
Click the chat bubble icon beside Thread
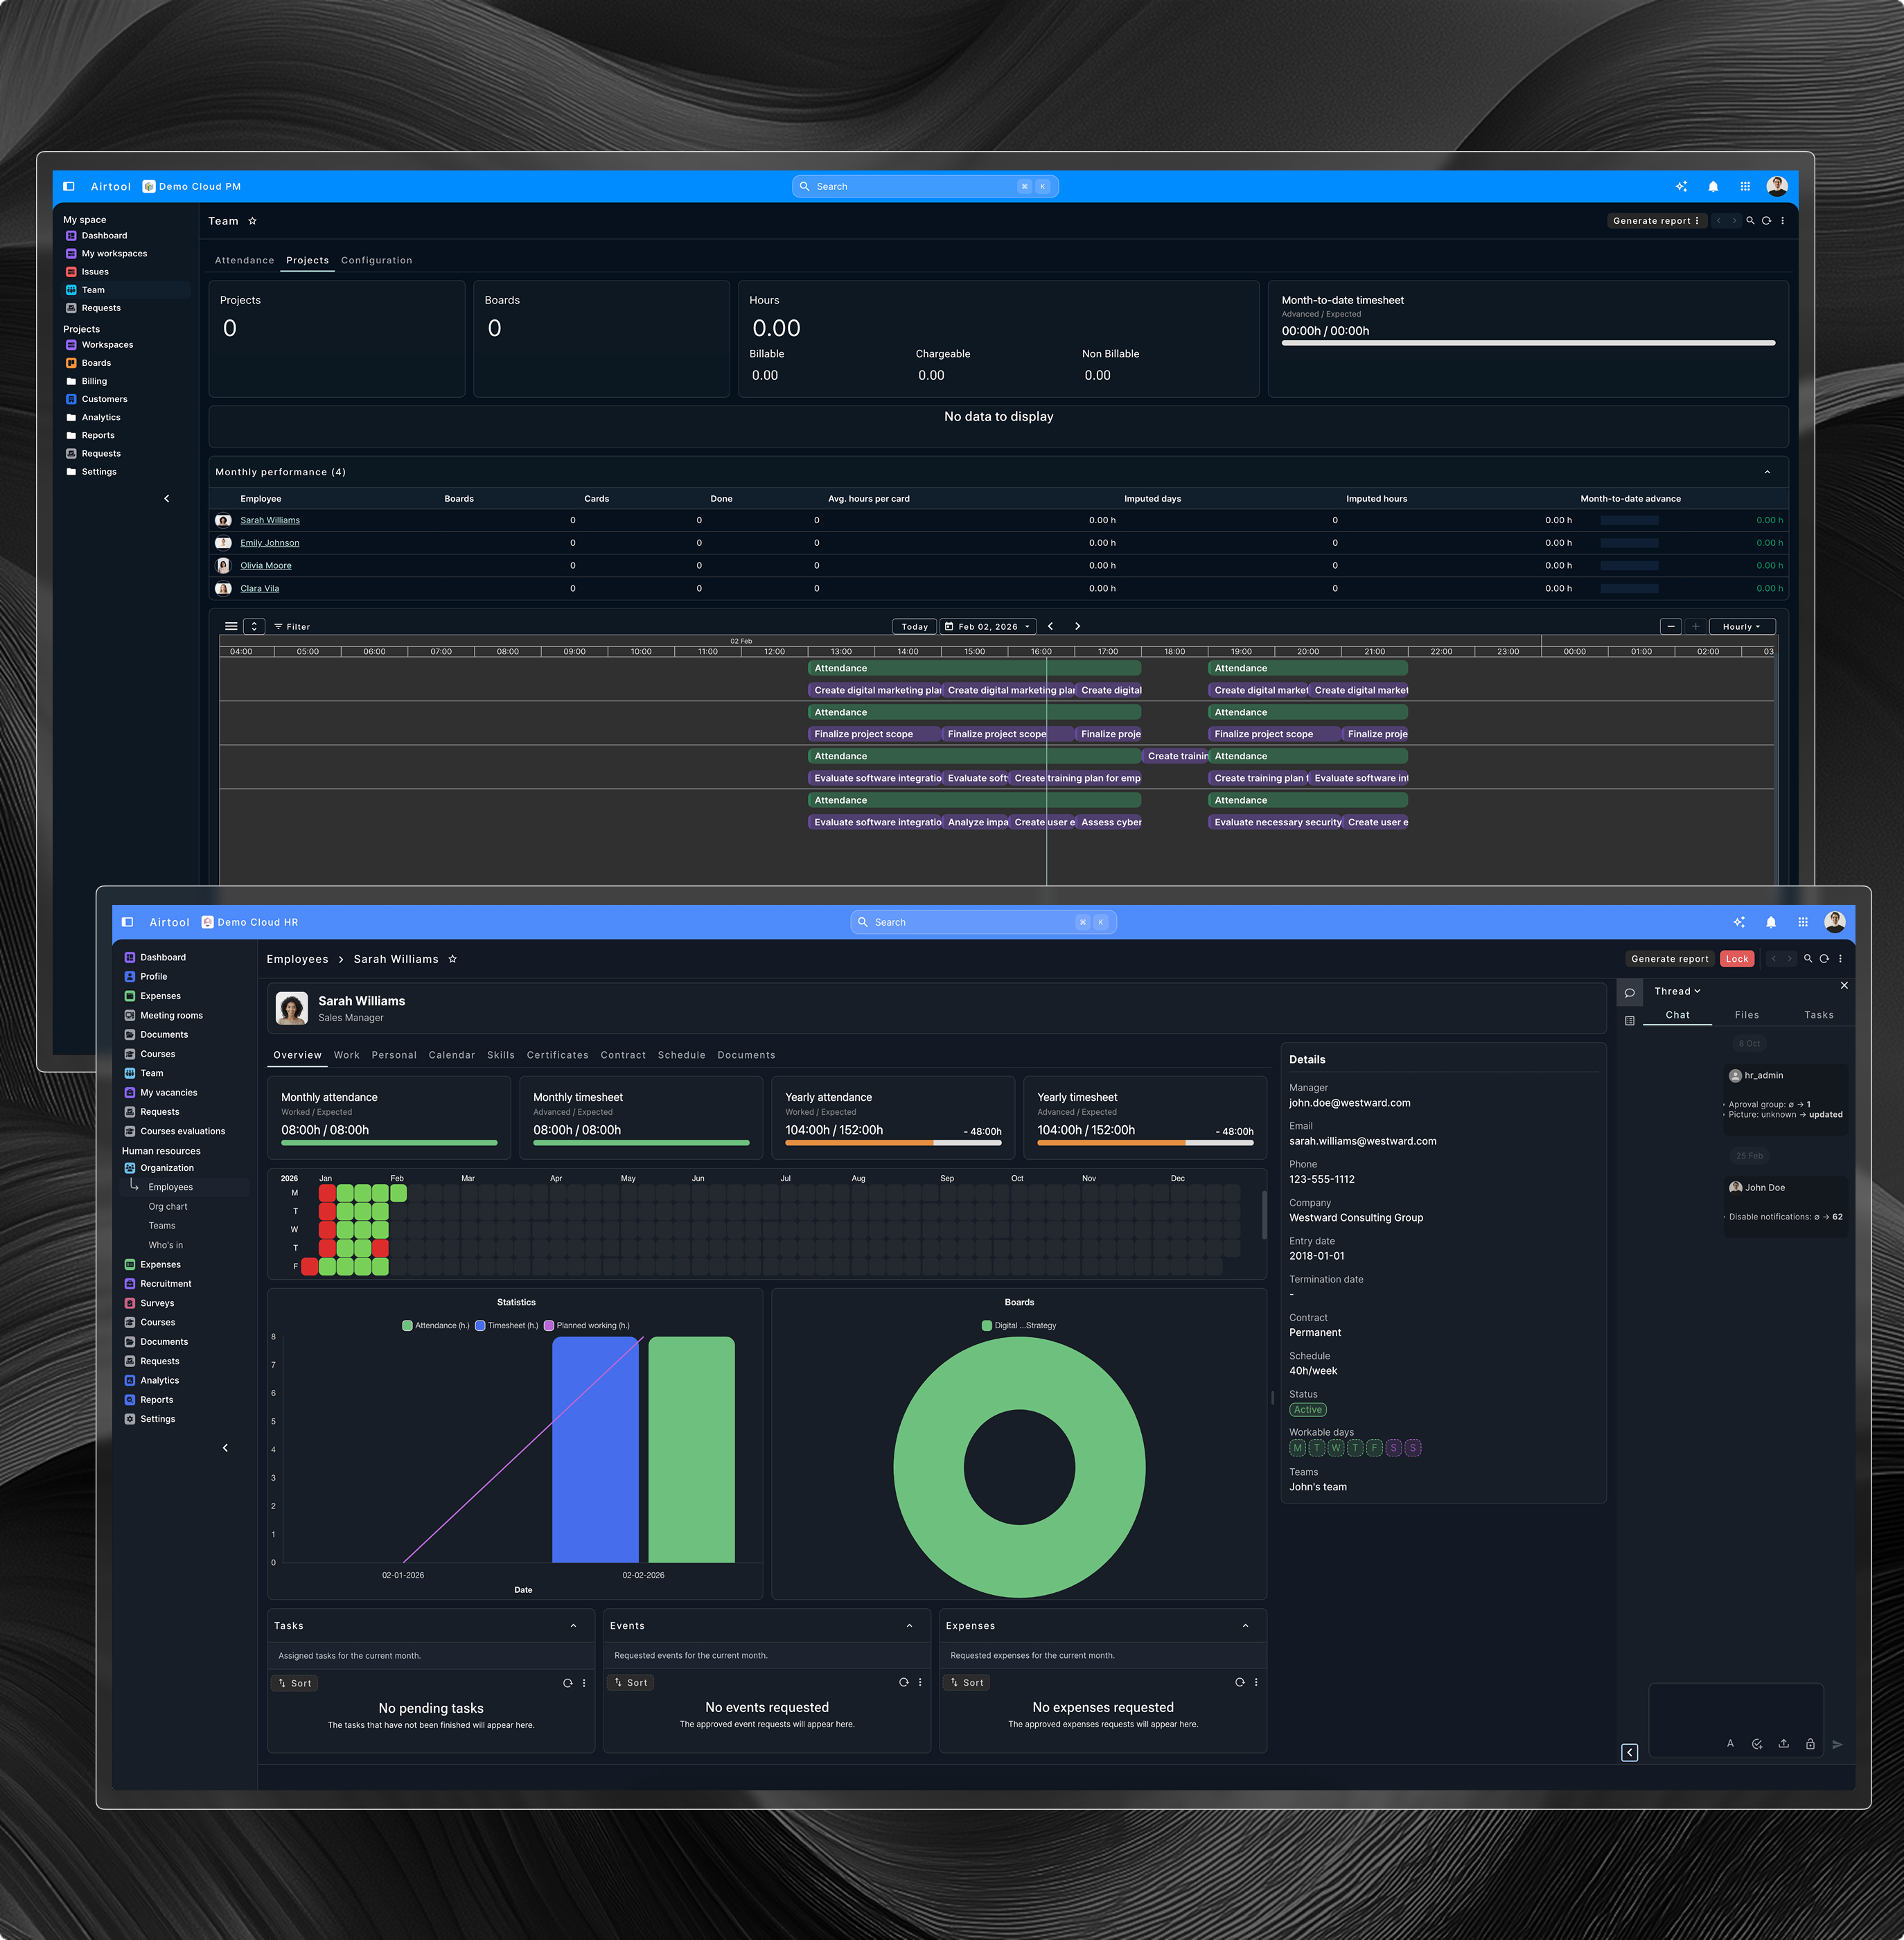click(1629, 993)
